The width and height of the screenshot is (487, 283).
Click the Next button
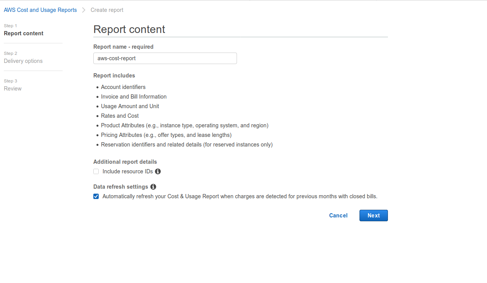tap(374, 216)
